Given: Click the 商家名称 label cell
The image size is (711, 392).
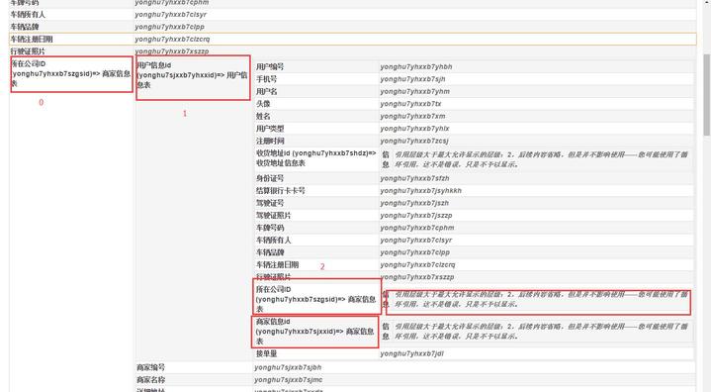Looking at the screenshot, I should [x=150, y=380].
